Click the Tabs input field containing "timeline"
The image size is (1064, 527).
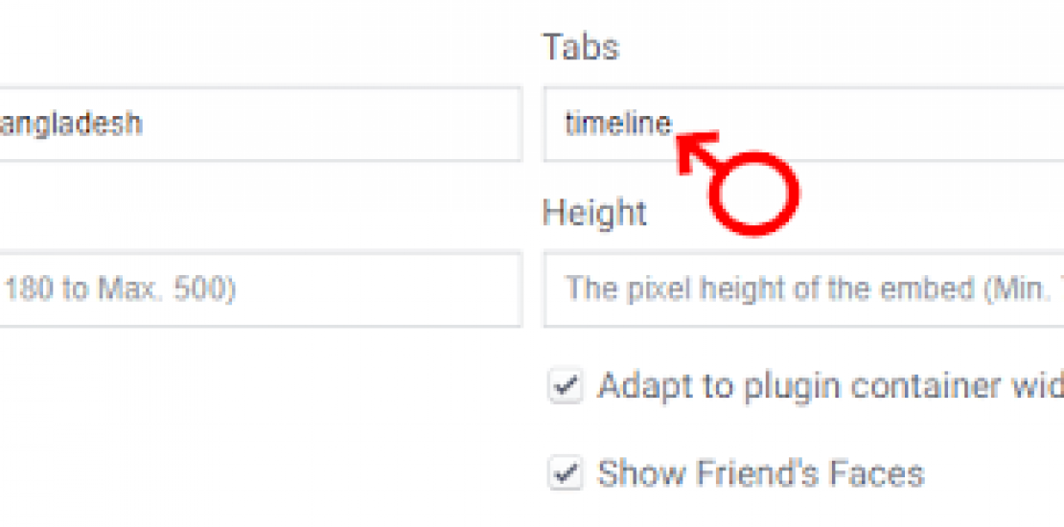tap(805, 125)
